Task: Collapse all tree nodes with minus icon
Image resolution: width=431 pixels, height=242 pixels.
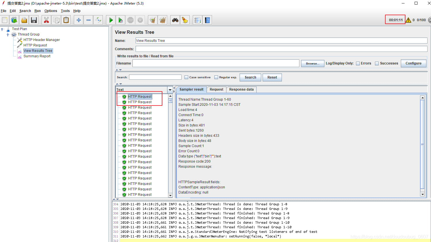Action: (x=88, y=20)
